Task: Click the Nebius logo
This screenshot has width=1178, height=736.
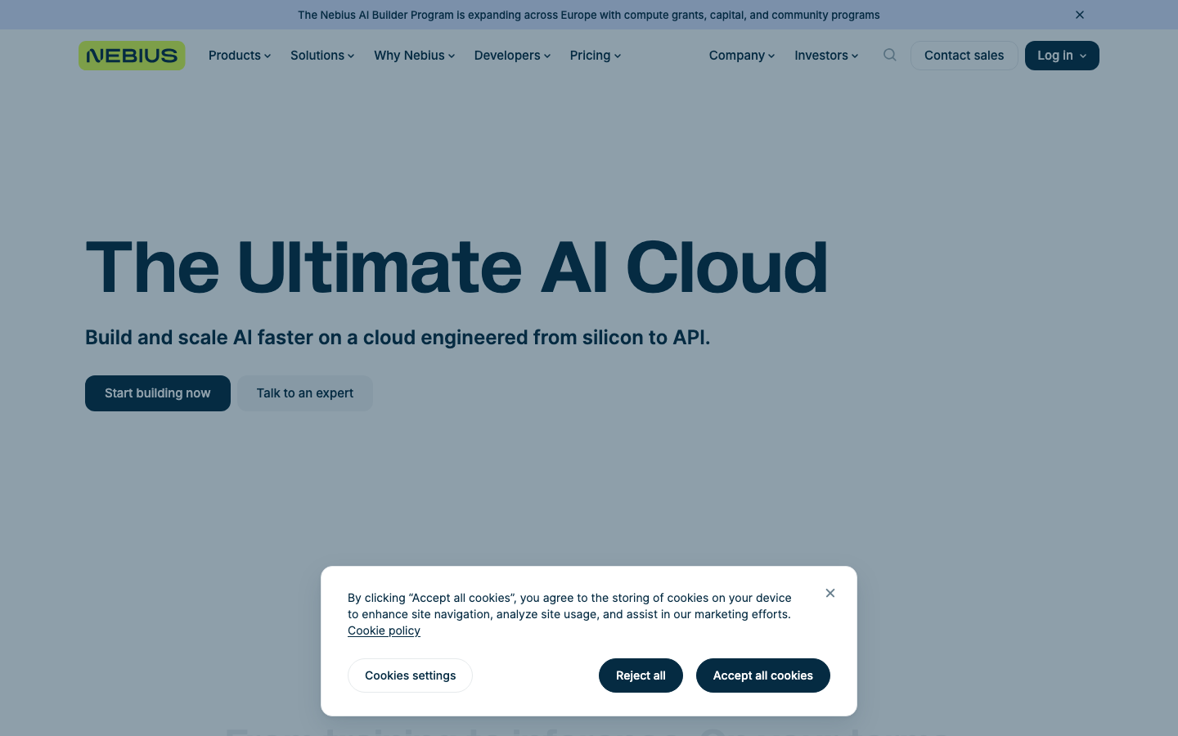Action: (132, 56)
